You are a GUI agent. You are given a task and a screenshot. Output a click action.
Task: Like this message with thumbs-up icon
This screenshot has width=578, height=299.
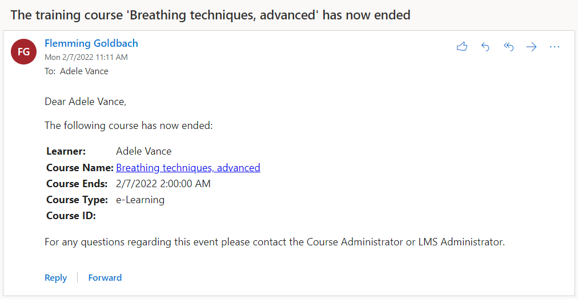462,47
